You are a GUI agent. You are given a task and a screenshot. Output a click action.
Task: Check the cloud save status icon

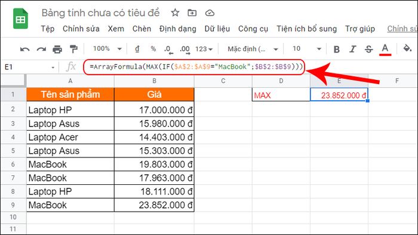(x=210, y=13)
